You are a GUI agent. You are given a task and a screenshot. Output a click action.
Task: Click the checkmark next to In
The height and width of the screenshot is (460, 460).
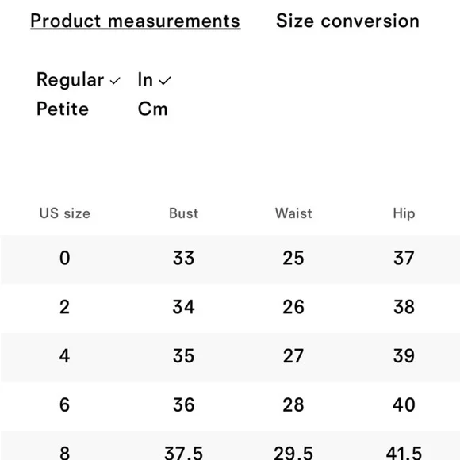[165, 81]
